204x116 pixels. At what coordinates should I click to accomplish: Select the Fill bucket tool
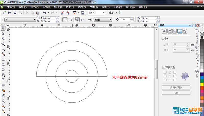(x=3, y=106)
